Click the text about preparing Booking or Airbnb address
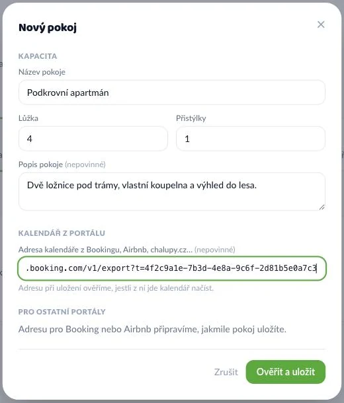 click(x=152, y=329)
